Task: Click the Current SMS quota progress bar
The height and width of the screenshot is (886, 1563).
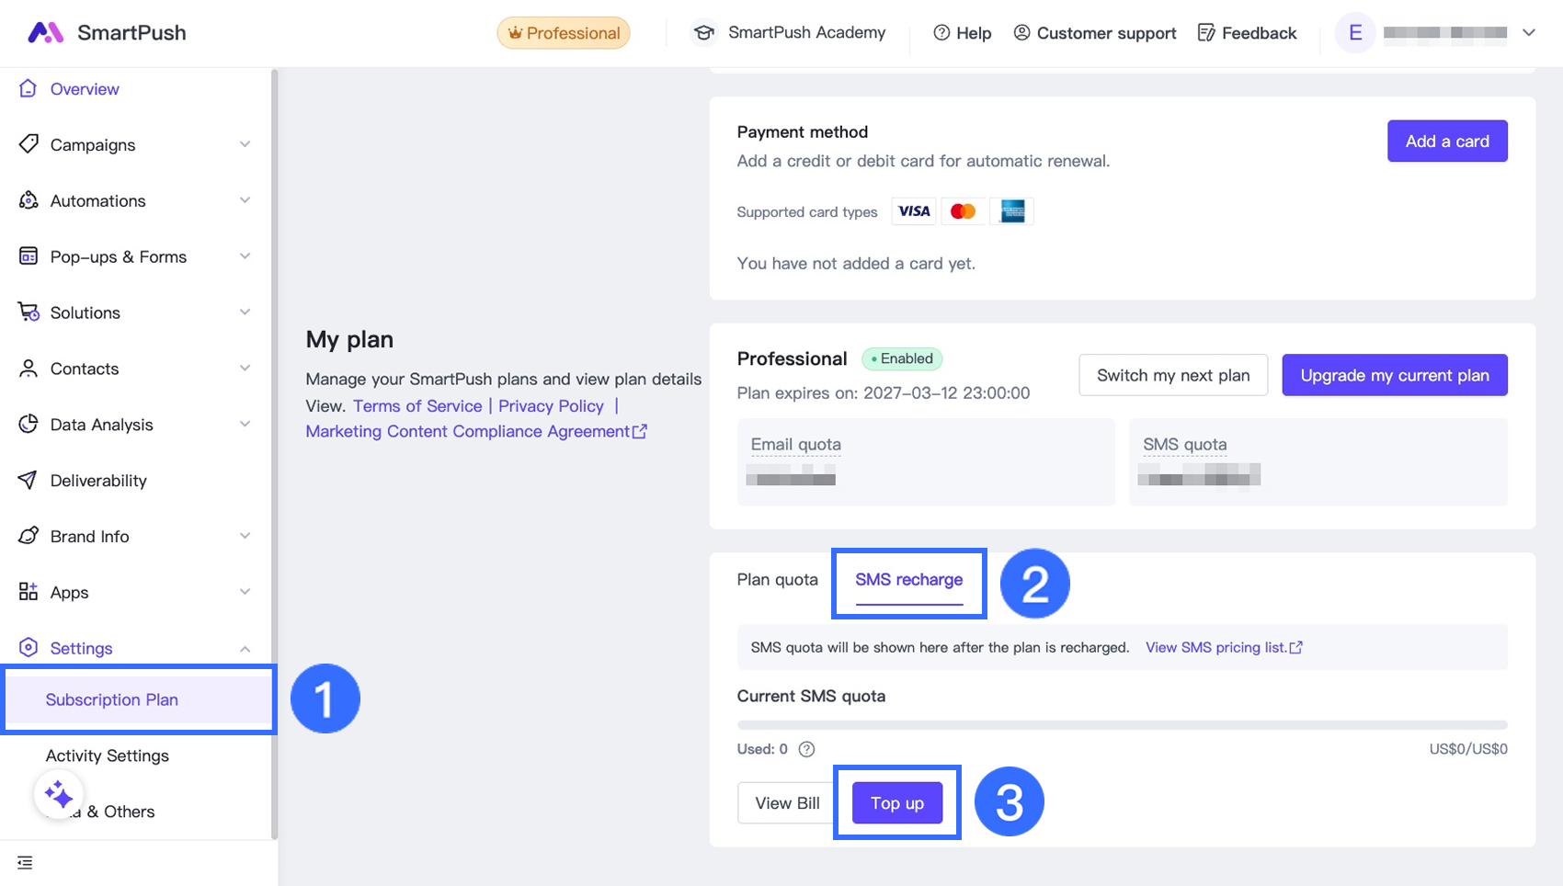Action: point(1122,725)
